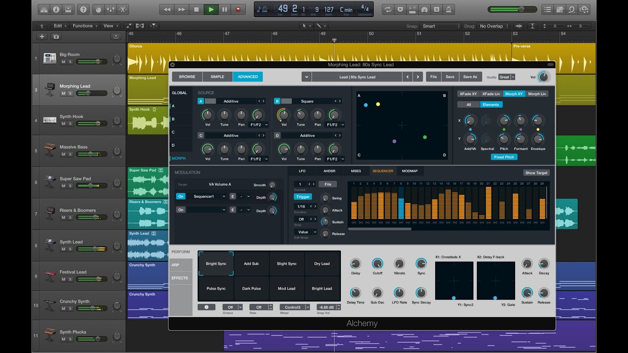
Task: Mute the Big Room track
Action: [63, 62]
